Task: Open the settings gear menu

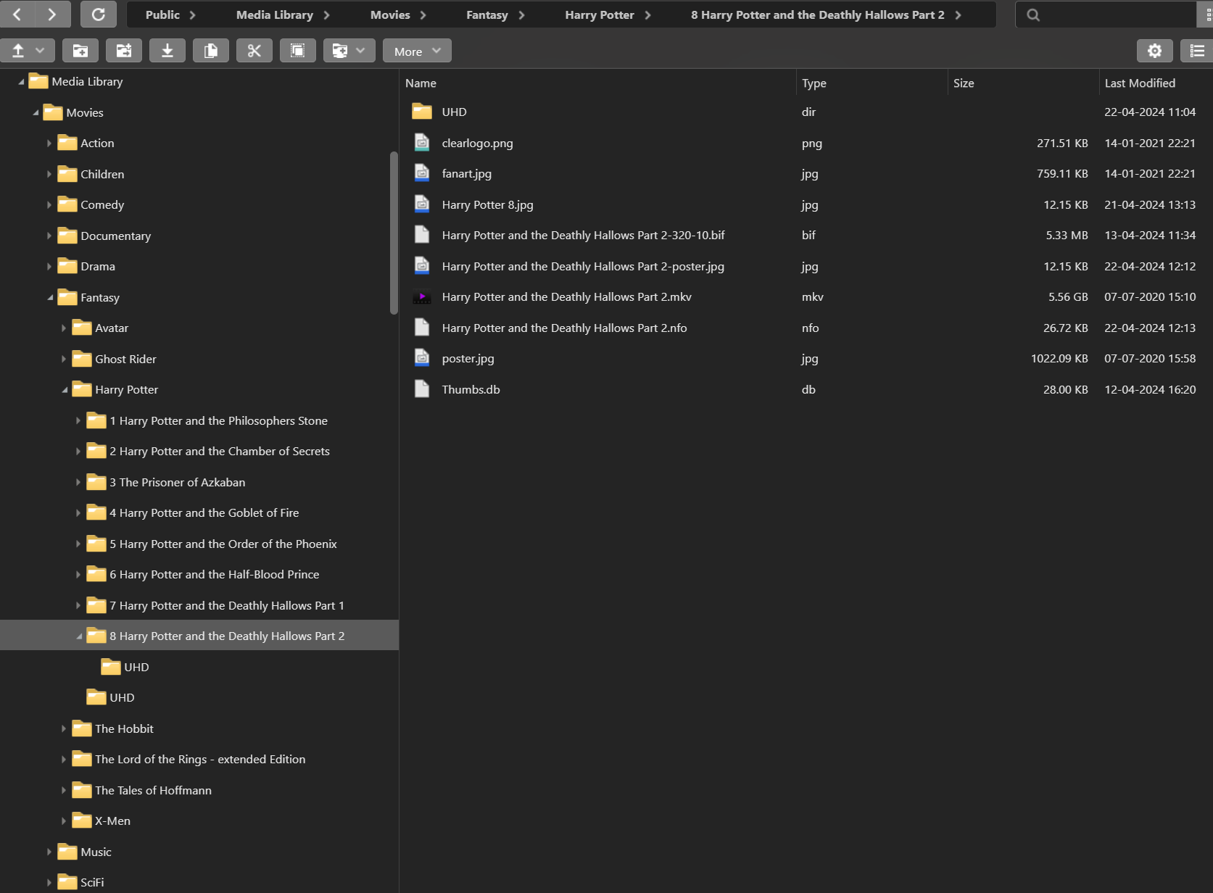Action: (x=1155, y=51)
